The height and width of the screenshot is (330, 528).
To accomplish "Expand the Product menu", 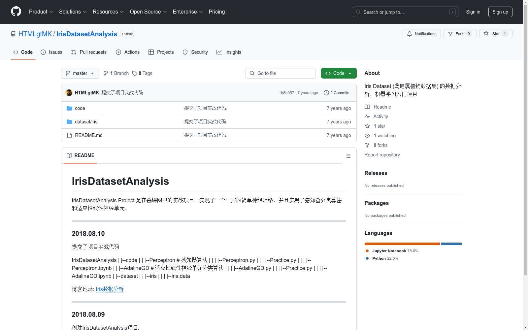I will [41, 12].
